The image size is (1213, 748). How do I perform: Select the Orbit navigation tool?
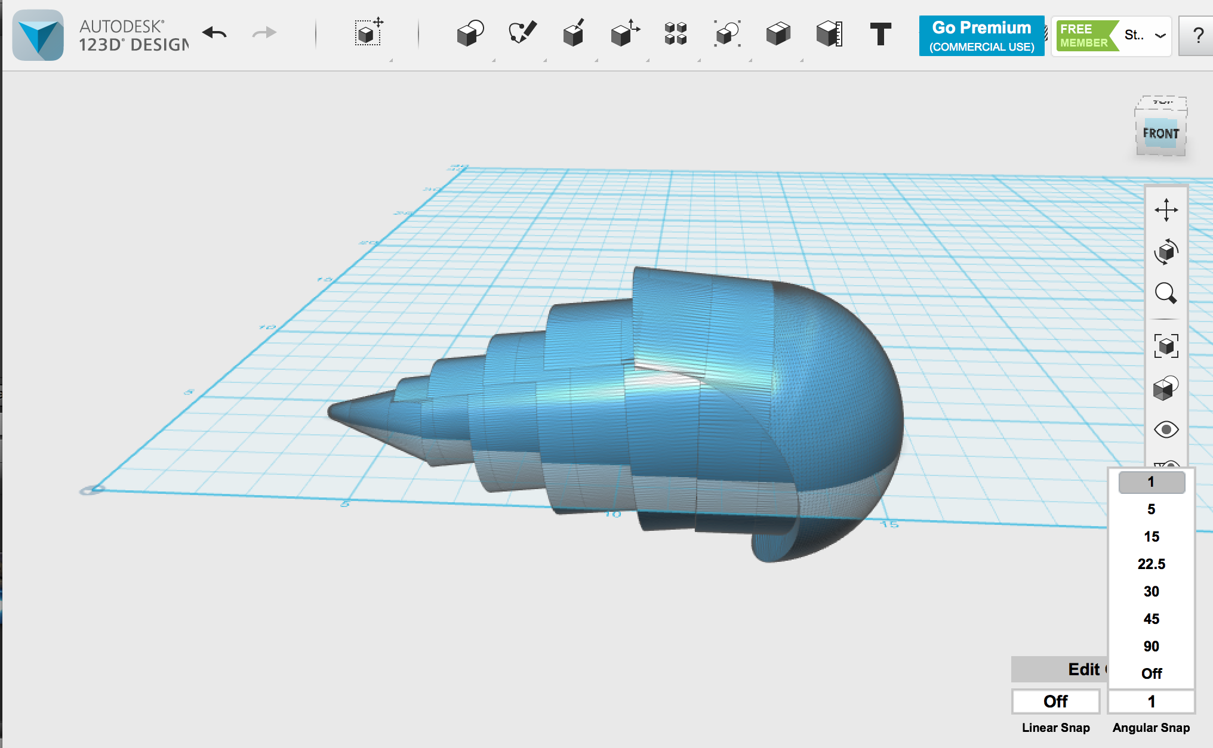(1166, 252)
